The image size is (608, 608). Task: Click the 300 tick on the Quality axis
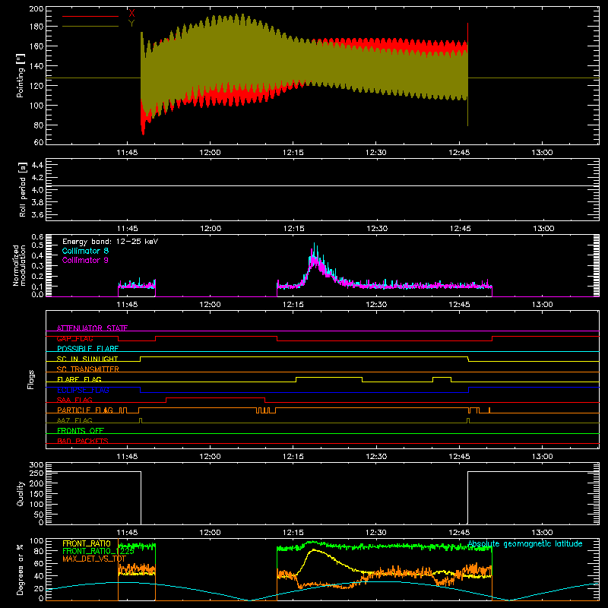(x=36, y=465)
